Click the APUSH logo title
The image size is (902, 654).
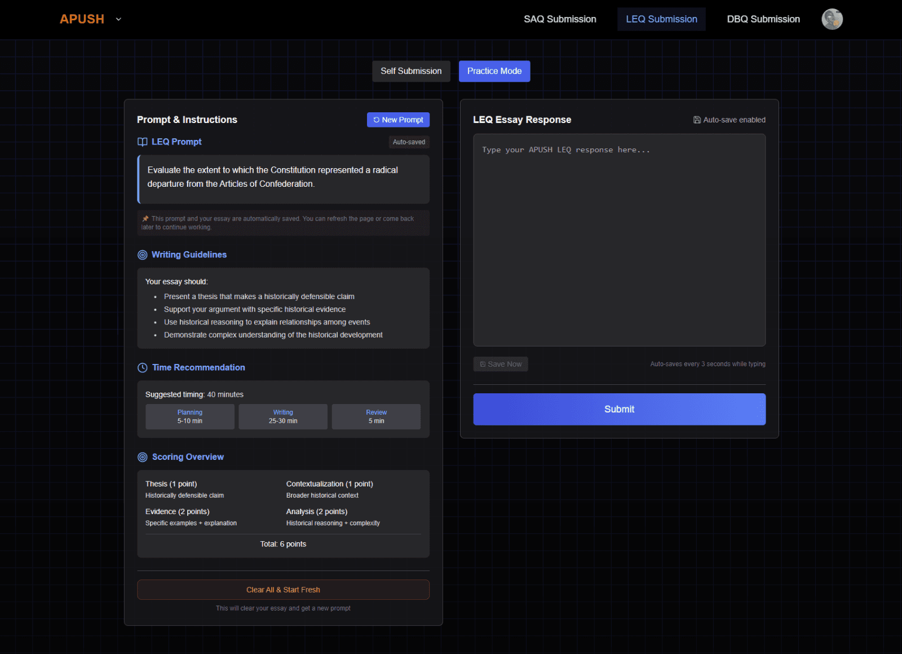[82, 19]
